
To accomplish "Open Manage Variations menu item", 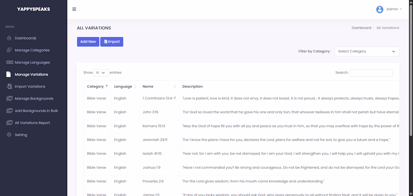I will [31, 74].
